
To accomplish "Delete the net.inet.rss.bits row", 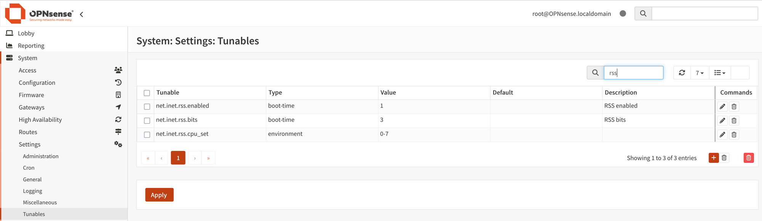I will coord(734,121).
